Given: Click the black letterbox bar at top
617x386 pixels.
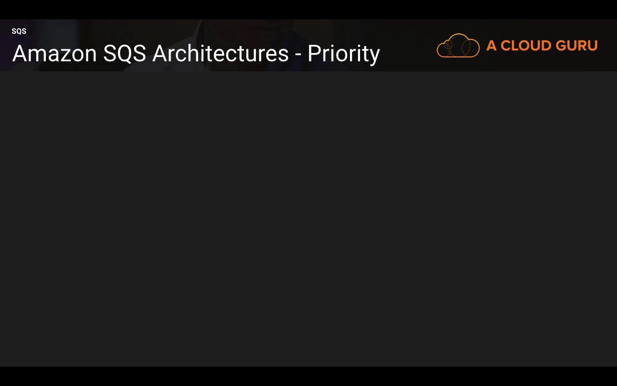Looking at the screenshot, I should point(308,9).
